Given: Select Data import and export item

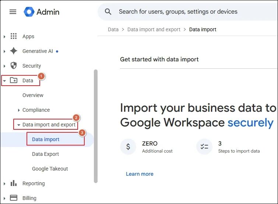Looking at the screenshot, I should (49, 125).
